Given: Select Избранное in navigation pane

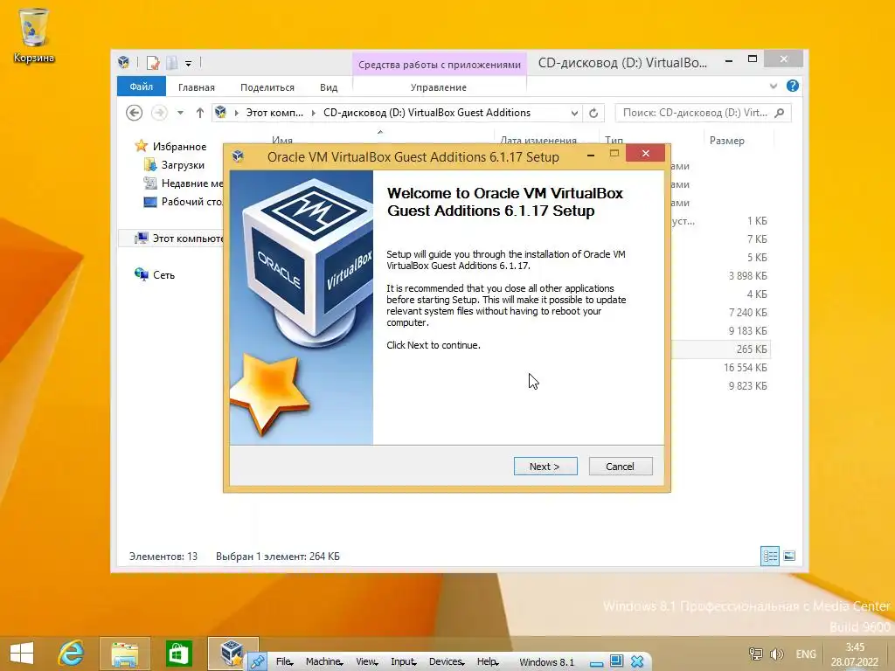Looking at the screenshot, I should 179,147.
